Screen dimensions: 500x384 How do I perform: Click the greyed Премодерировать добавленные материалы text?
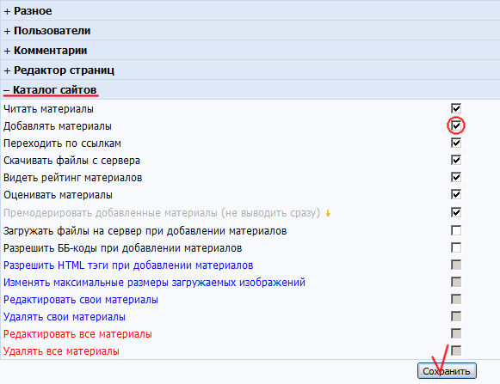coord(162,213)
